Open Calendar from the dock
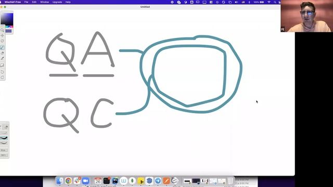Image resolution: width=333 pixels, height=187 pixels. [98, 181]
